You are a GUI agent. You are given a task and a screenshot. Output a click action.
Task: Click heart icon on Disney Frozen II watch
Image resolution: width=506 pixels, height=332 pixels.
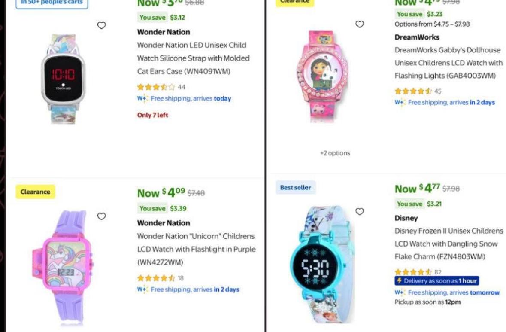360,211
